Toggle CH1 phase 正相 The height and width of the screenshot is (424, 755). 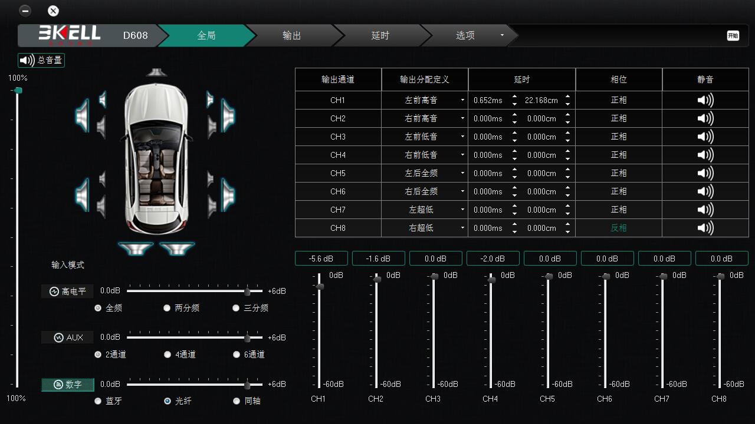(619, 100)
